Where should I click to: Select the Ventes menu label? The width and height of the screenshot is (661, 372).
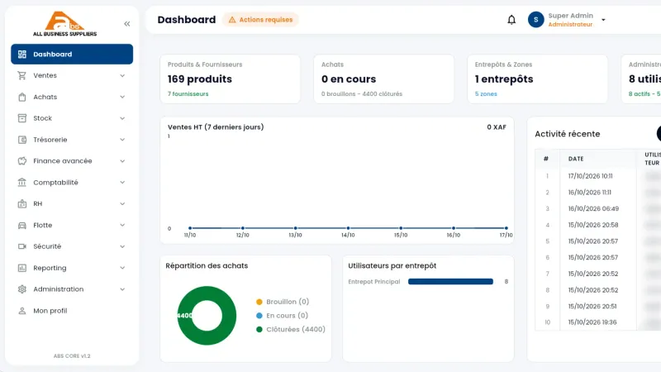pos(45,75)
